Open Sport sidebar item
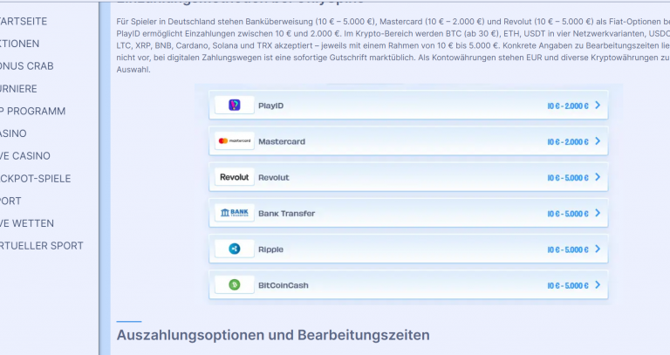Screen dimensions: 670x355 click(10, 201)
